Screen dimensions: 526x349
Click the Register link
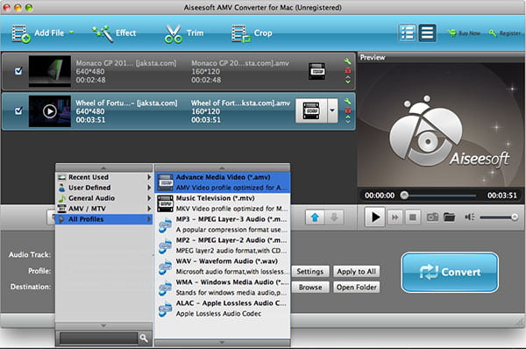coord(505,33)
